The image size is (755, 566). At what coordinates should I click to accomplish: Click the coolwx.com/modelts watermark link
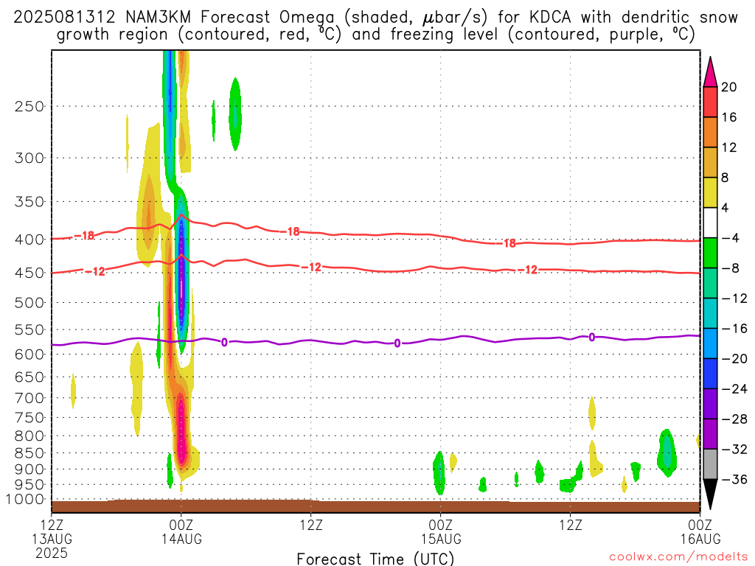[678, 557]
